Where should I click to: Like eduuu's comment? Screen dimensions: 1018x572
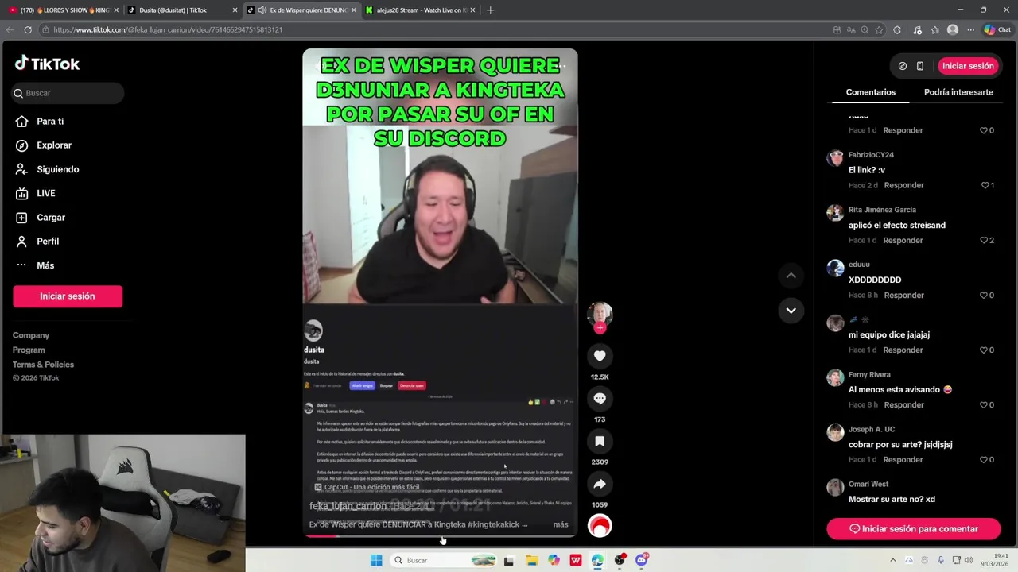coord(985,295)
